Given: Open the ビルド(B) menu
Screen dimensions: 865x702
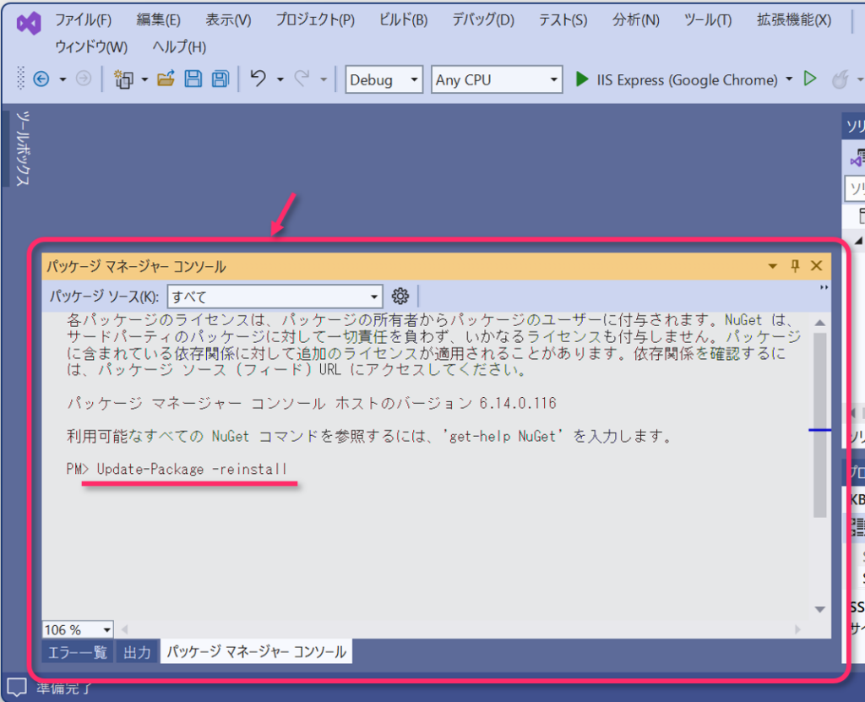Looking at the screenshot, I should point(403,20).
